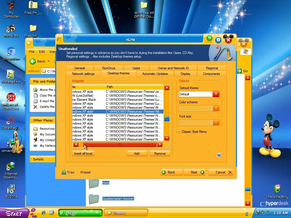The height and width of the screenshot is (218, 291).
Task: Click the taskbar clock showing 1:10 AM
Action: (x=280, y=213)
